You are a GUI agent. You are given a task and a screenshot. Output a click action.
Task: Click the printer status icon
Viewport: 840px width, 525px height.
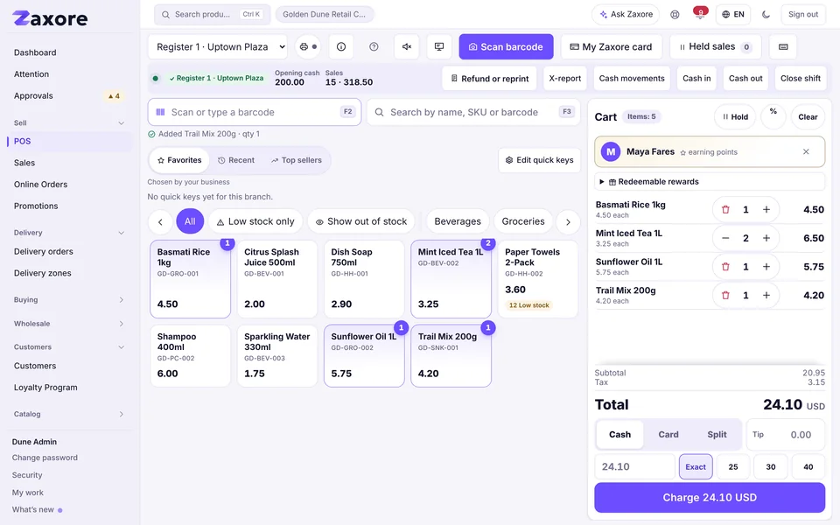307,46
